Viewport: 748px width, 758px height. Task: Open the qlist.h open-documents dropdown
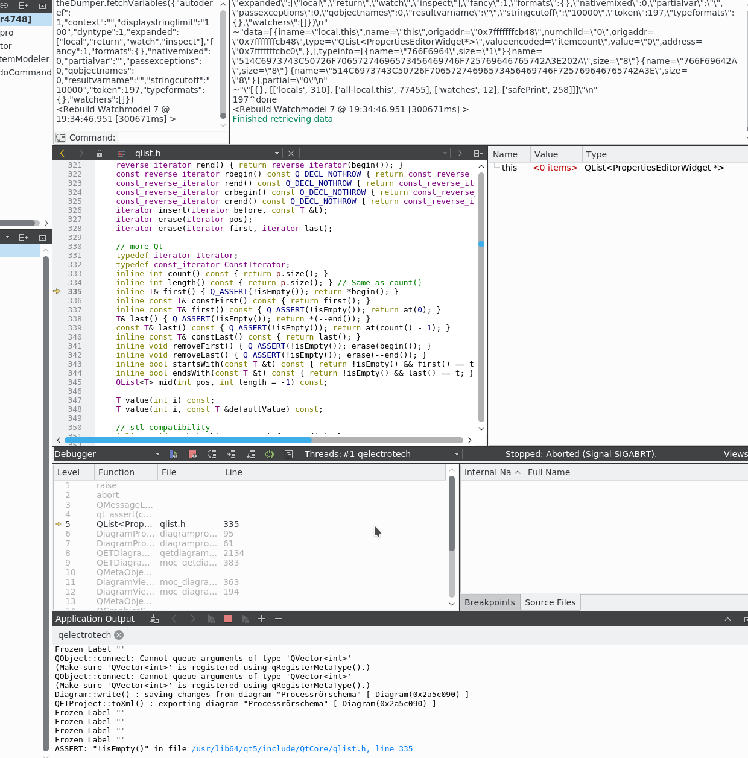[207, 153]
